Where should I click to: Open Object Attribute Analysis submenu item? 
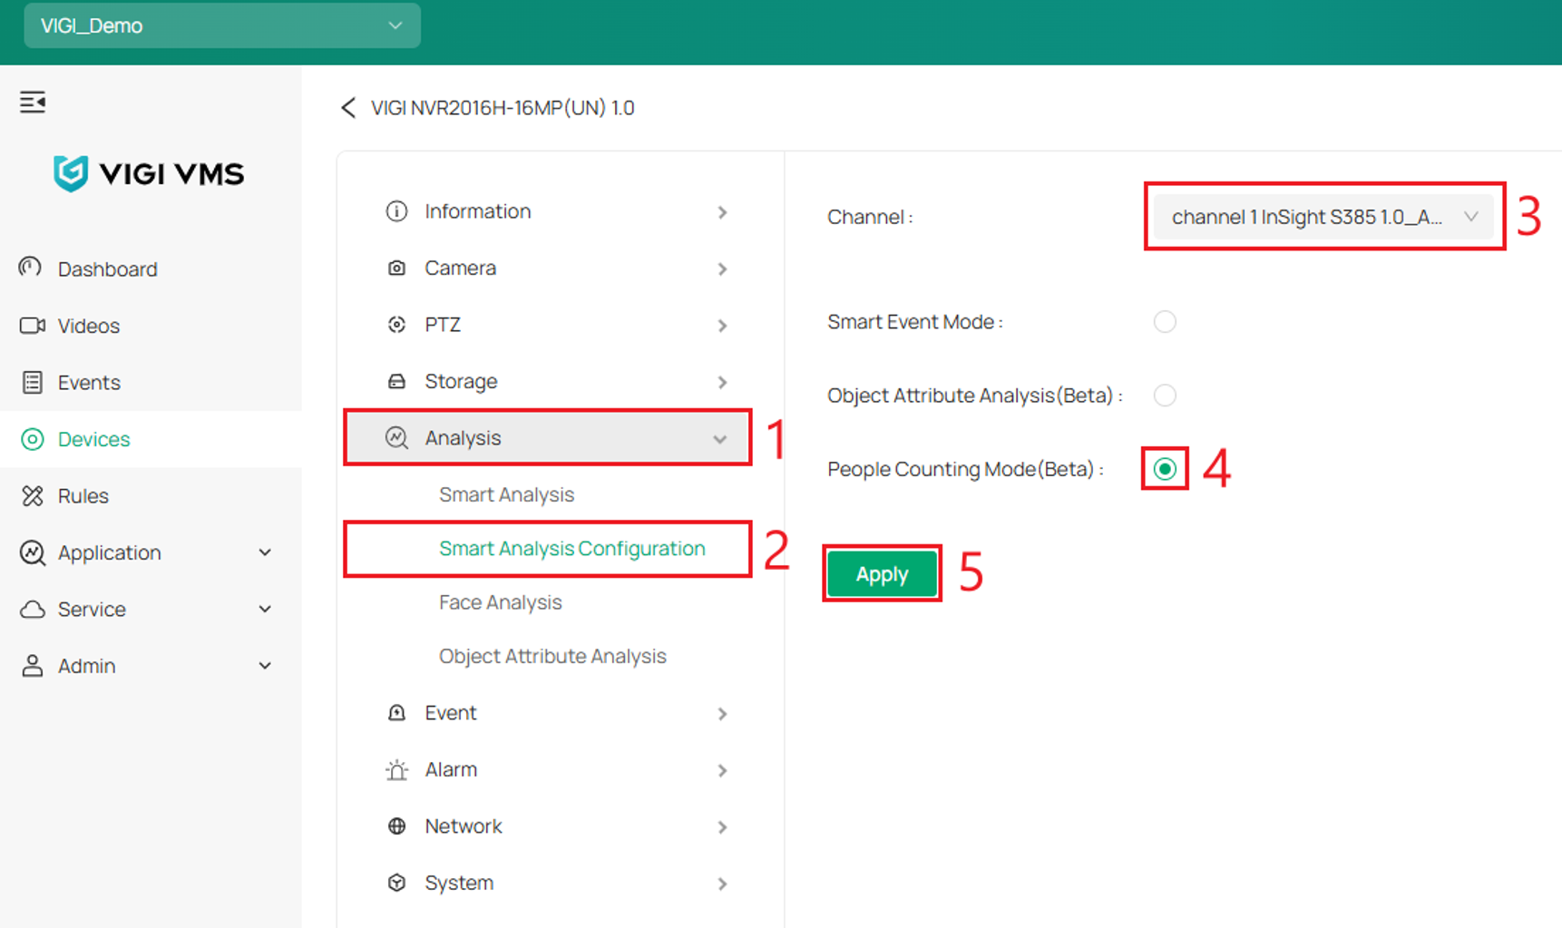point(552,656)
